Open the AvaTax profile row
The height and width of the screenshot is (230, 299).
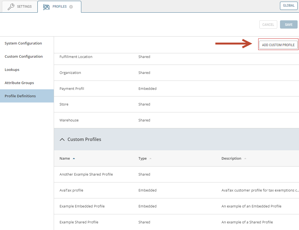pos(71,190)
